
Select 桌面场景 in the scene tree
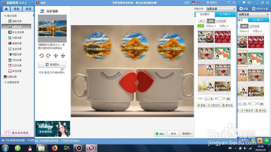point(15,43)
